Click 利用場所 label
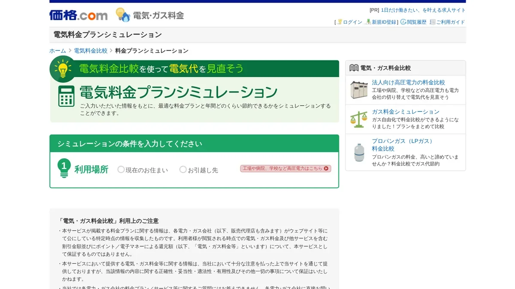 (91, 170)
